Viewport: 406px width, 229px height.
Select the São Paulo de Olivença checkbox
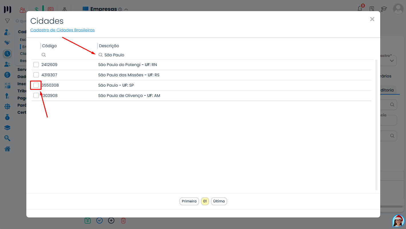pyautogui.click(x=36, y=95)
